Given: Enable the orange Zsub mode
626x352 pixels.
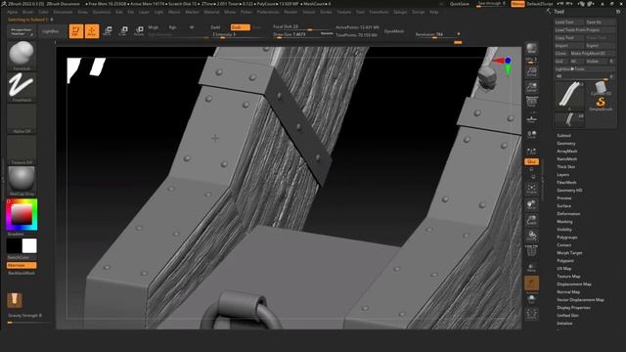Looking at the screenshot, I should [x=241, y=27].
